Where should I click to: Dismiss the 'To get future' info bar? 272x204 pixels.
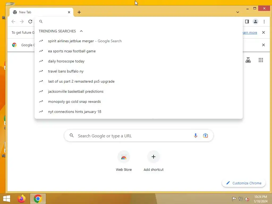(x=263, y=32)
